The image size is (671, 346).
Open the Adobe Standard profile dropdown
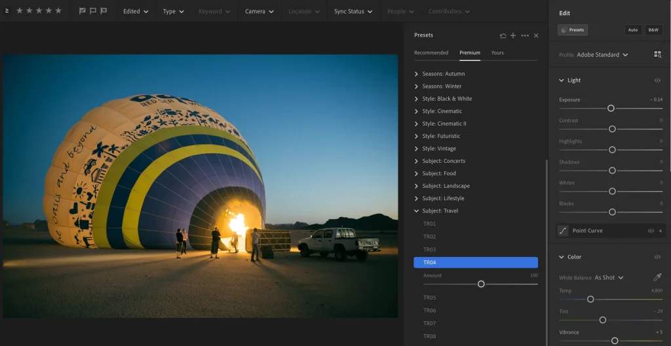click(x=602, y=55)
